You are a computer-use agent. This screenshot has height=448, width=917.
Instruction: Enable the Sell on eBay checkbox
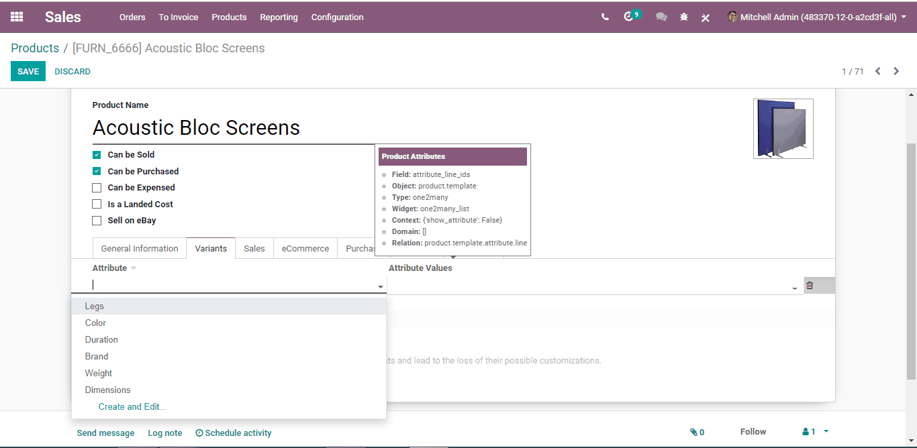97,221
